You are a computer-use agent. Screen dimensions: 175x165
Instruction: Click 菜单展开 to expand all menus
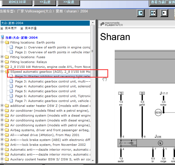11,28
